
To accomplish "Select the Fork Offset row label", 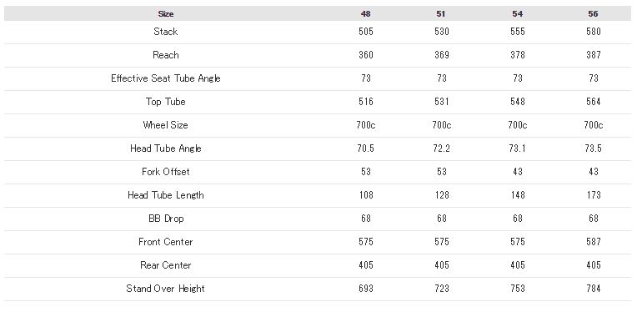I will point(166,172).
